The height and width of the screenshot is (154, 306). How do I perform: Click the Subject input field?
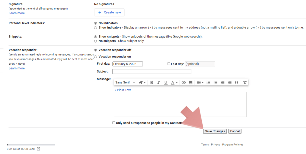[x=152, y=72]
